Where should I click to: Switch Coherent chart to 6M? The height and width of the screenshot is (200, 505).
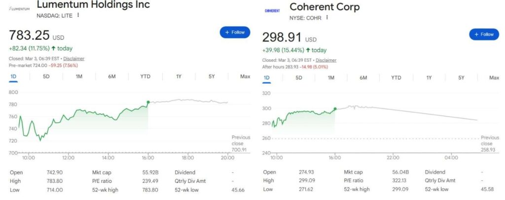363,78
